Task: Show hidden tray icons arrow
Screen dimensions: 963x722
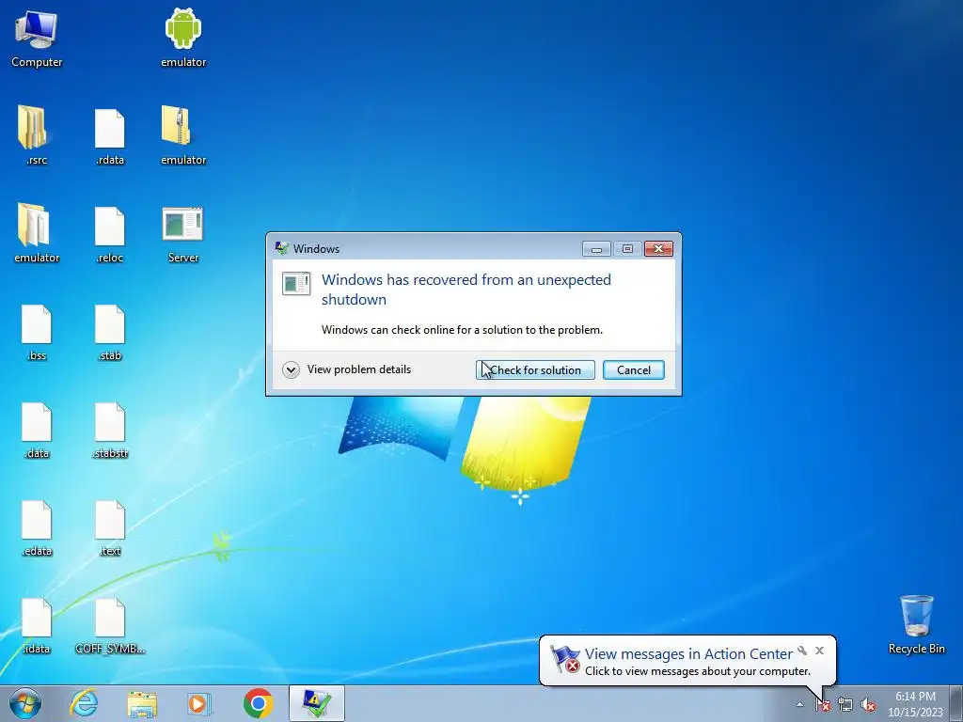Action: [799, 705]
